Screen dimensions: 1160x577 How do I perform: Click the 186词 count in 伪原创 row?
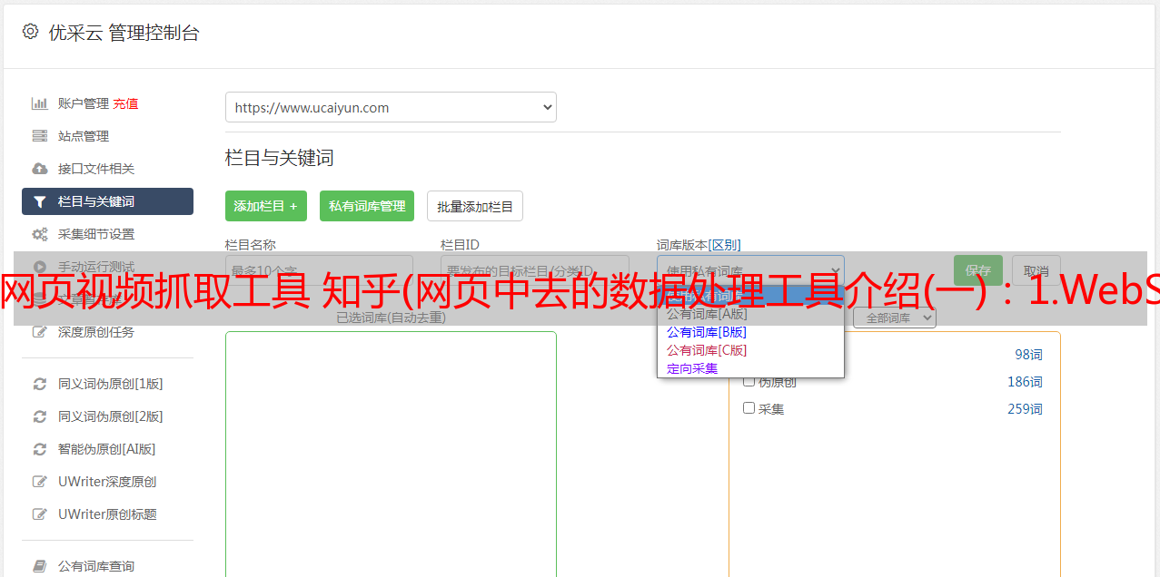(1025, 382)
